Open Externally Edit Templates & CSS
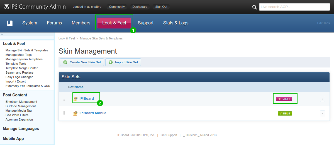This screenshot has height=150, width=334. pyautogui.click(x=28, y=86)
